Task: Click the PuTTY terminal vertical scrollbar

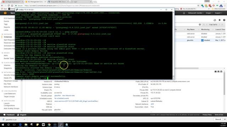Action: [173, 46]
